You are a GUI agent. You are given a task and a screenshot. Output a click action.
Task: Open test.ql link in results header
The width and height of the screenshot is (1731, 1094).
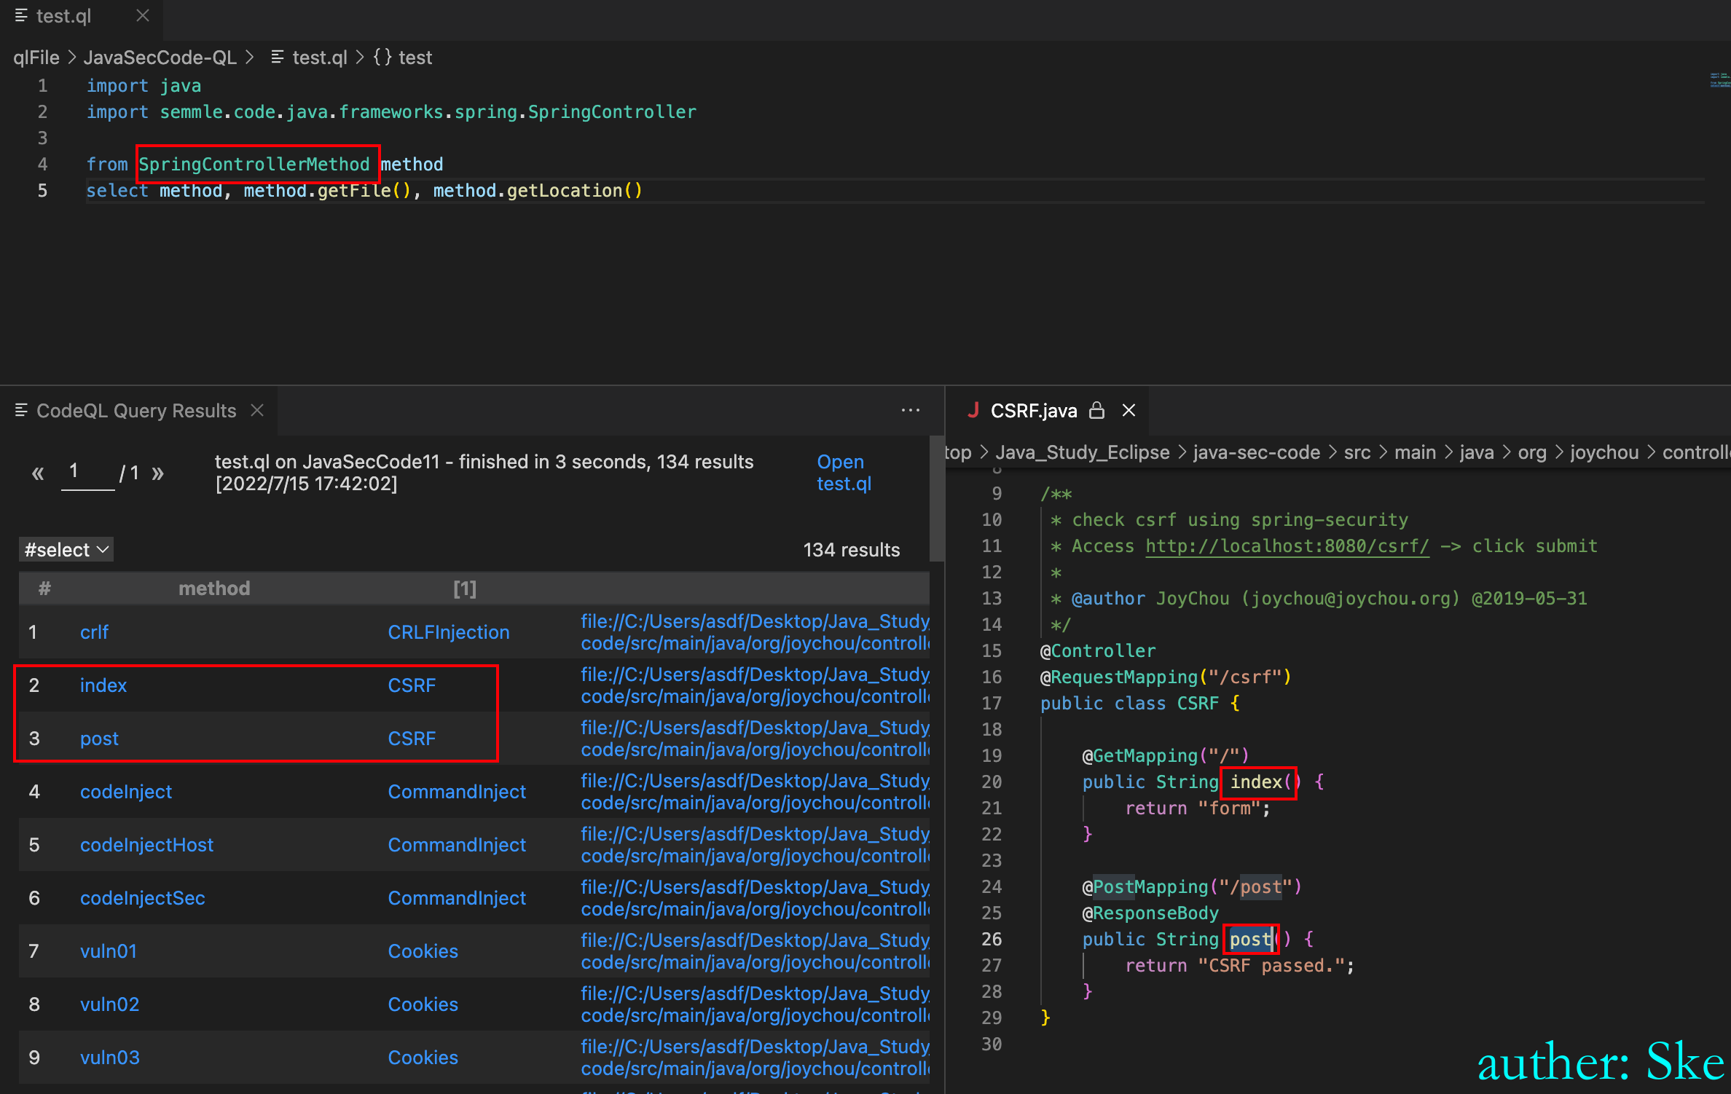click(844, 473)
